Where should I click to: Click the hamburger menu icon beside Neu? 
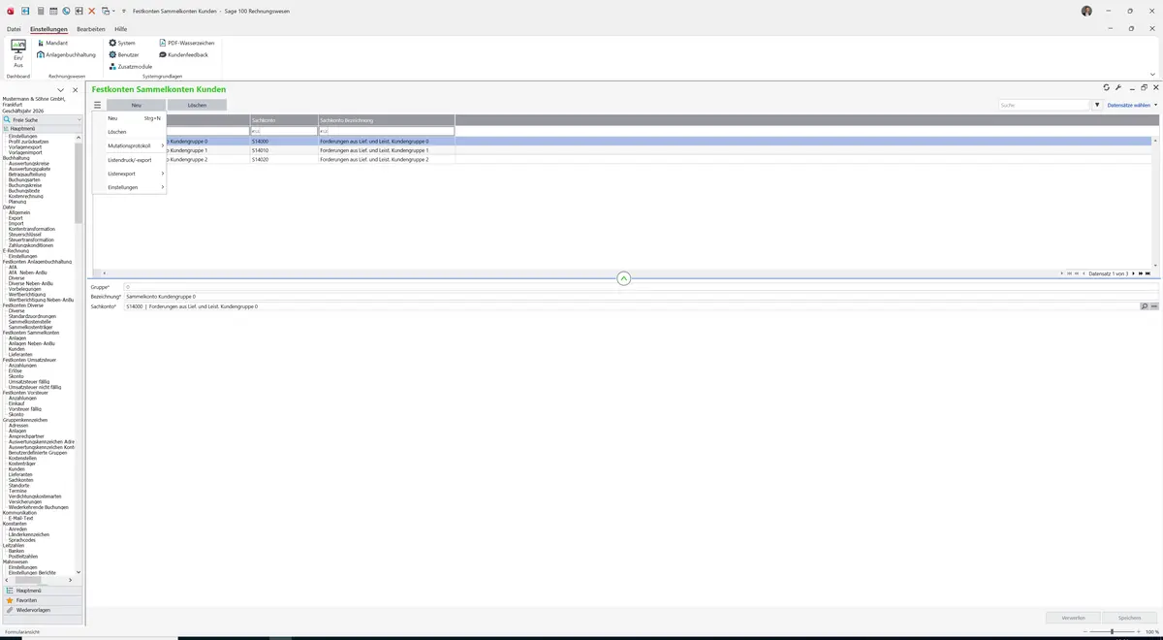(x=97, y=105)
